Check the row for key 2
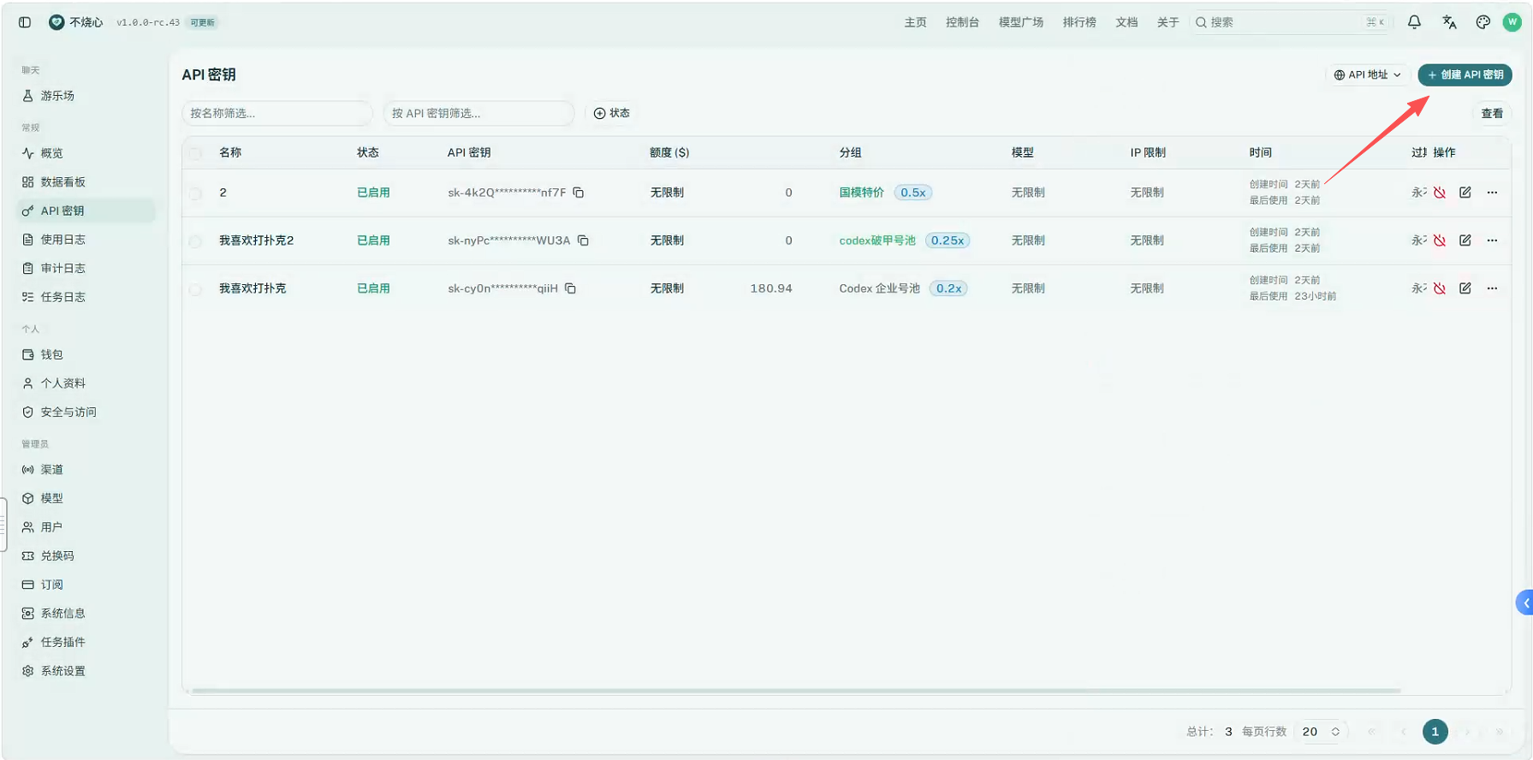This screenshot has height=760, width=1533. (196, 193)
